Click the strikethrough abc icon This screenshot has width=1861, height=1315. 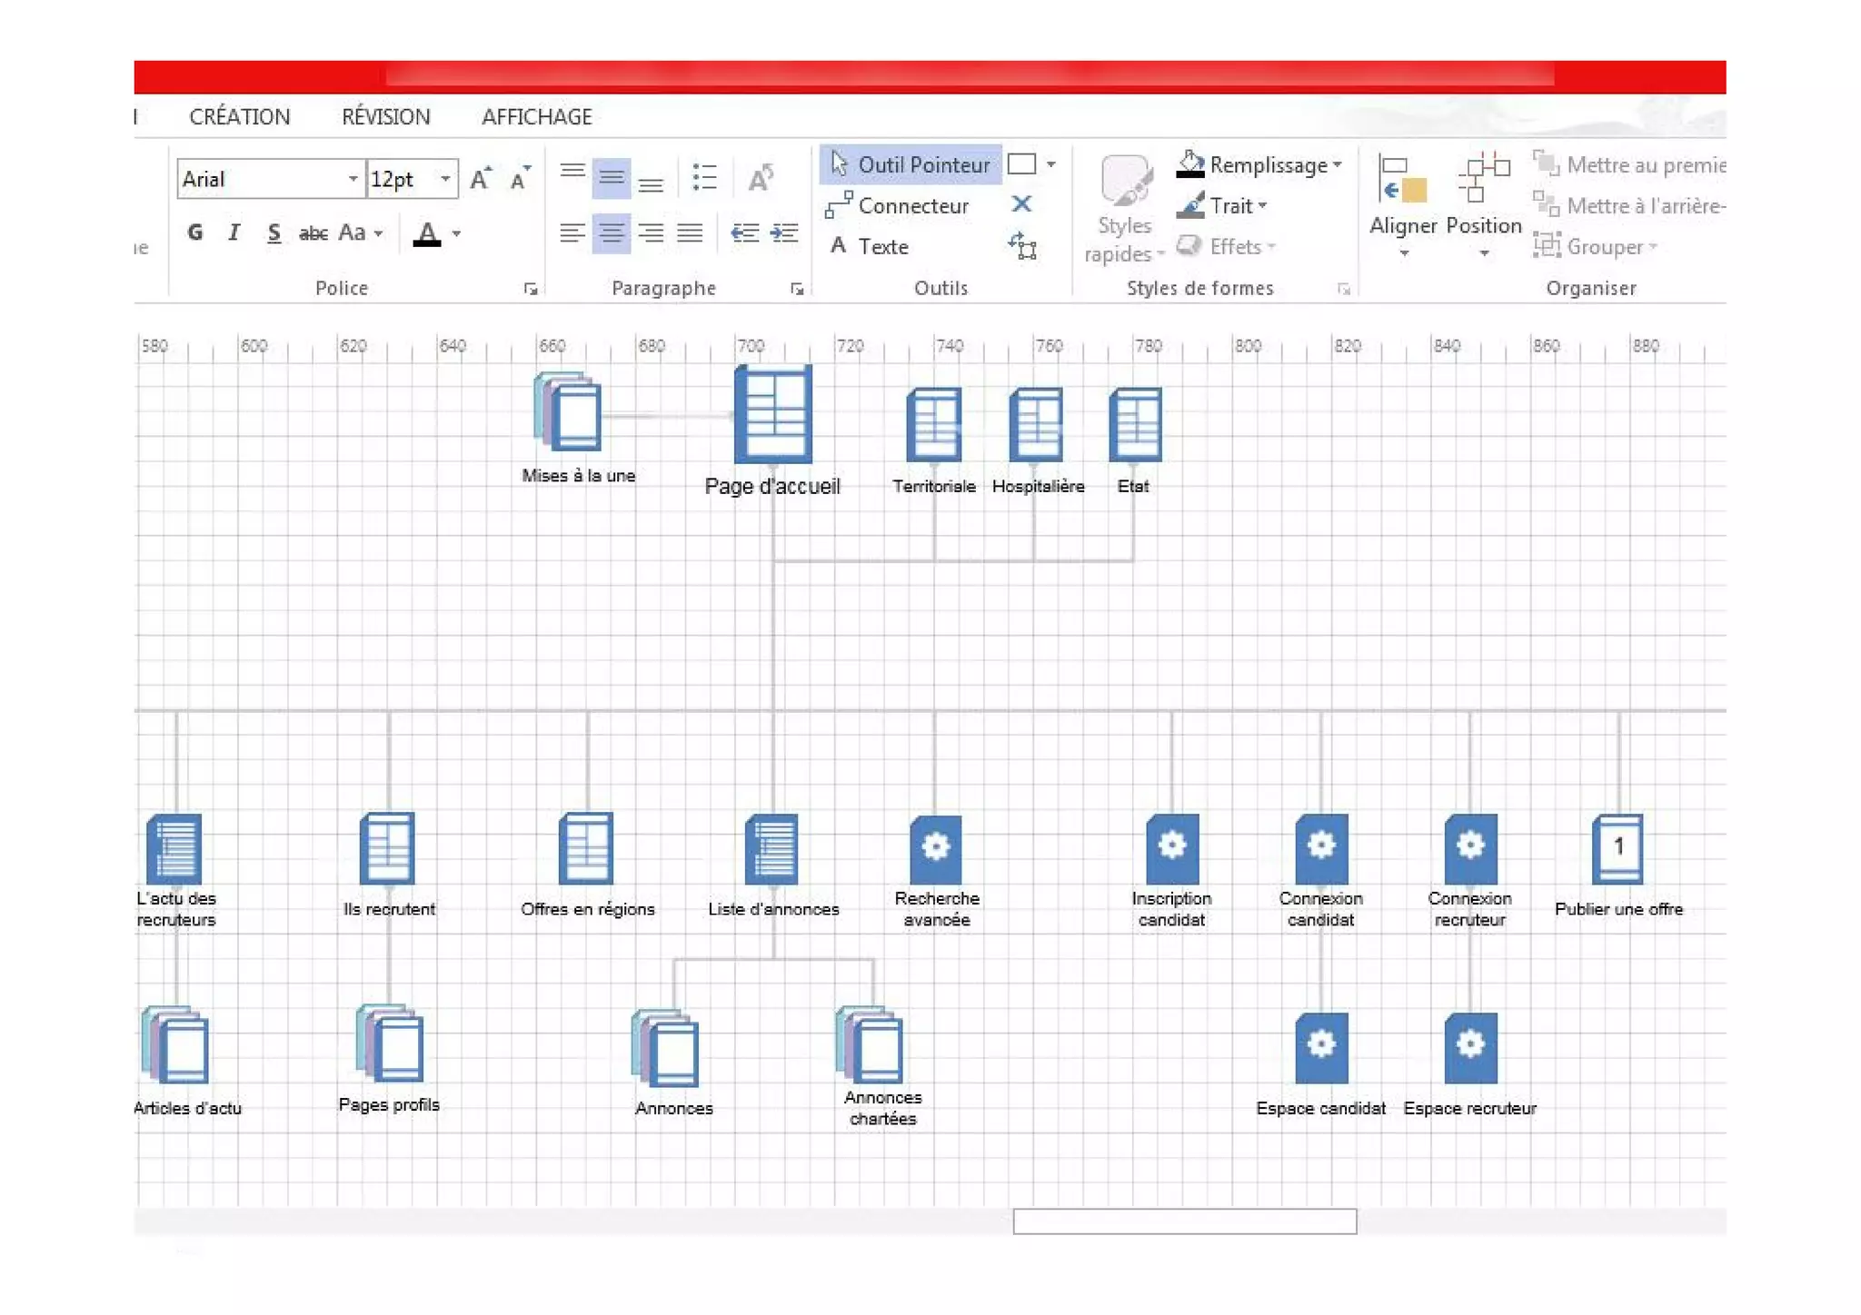click(313, 233)
